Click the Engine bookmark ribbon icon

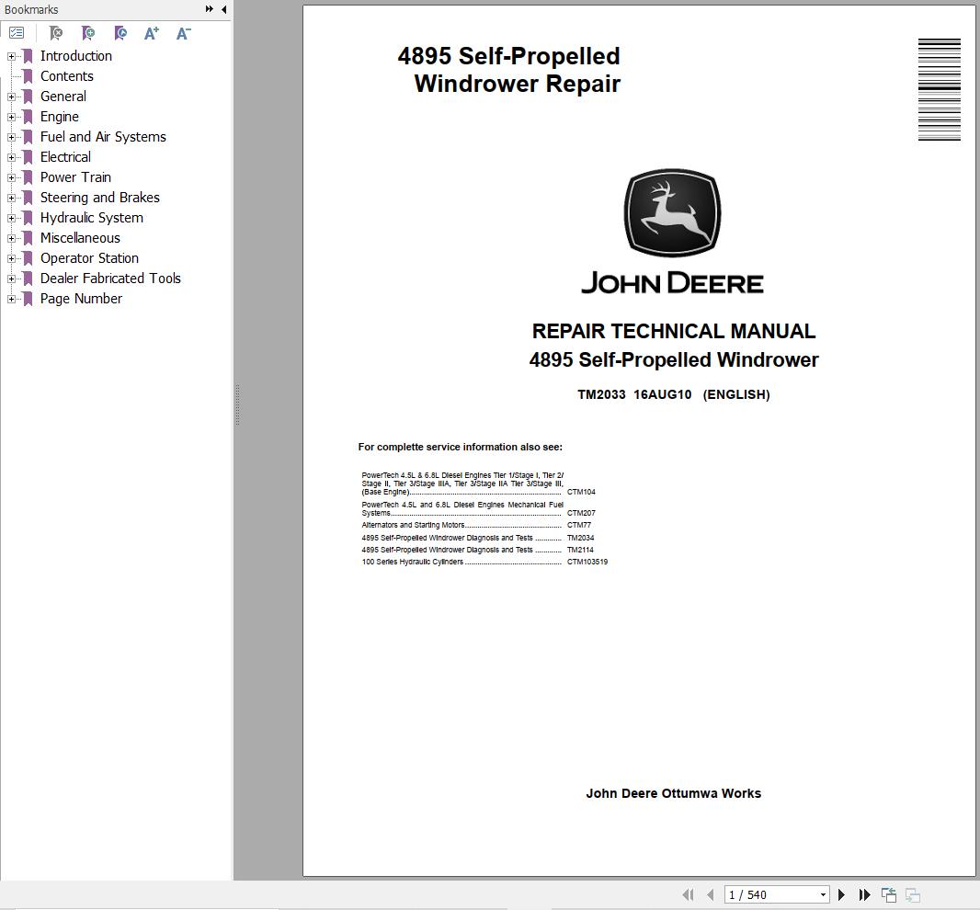(x=28, y=117)
